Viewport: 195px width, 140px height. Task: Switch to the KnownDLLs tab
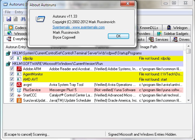click(149, 28)
